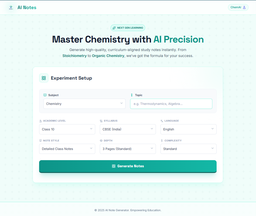Expand the Syllabus dropdown set to CBSE (India)
This screenshot has width=256, height=216.
(x=128, y=129)
